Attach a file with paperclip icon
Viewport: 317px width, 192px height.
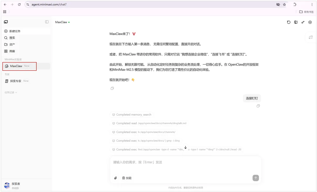tap(115, 178)
